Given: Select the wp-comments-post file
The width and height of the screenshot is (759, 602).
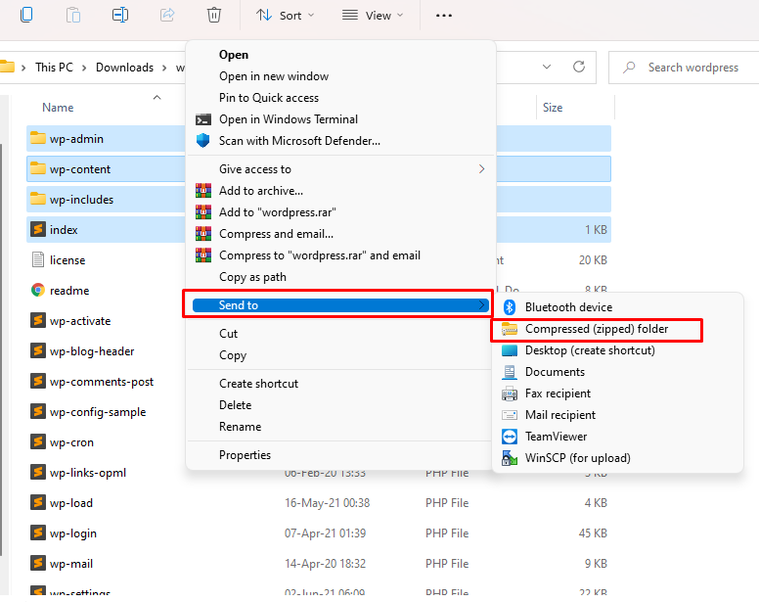Looking at the screenshot, I should tap(92, 382).
